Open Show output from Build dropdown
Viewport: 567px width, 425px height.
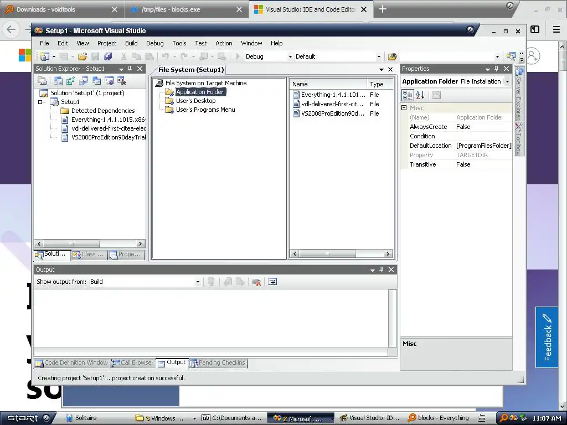click(198, 282)
